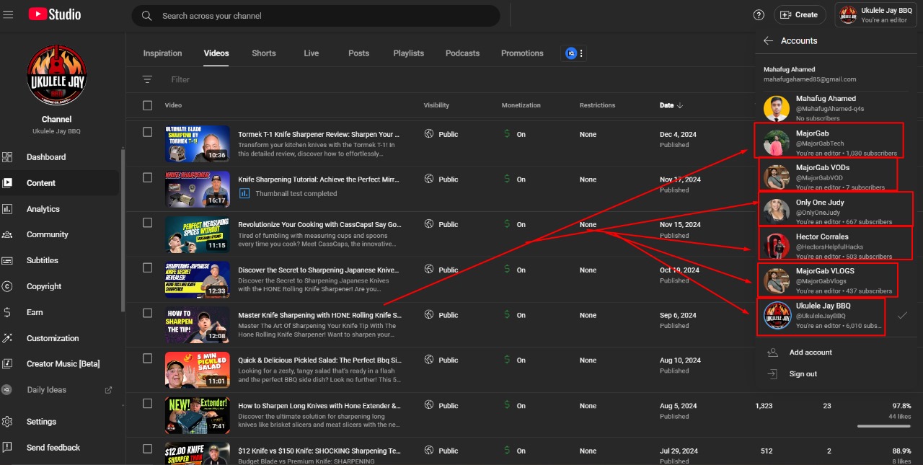Open the 5 Min Pickled Salad thumbnail
Image resolution: width=923 pixels, height=465 pixels.
pyautogui.click(x=197, y=369)
